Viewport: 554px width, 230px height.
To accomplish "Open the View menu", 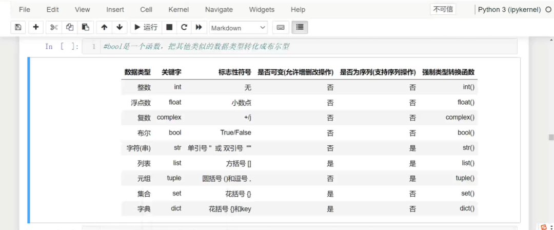I will pyautogui.click(x=82, y=10).
